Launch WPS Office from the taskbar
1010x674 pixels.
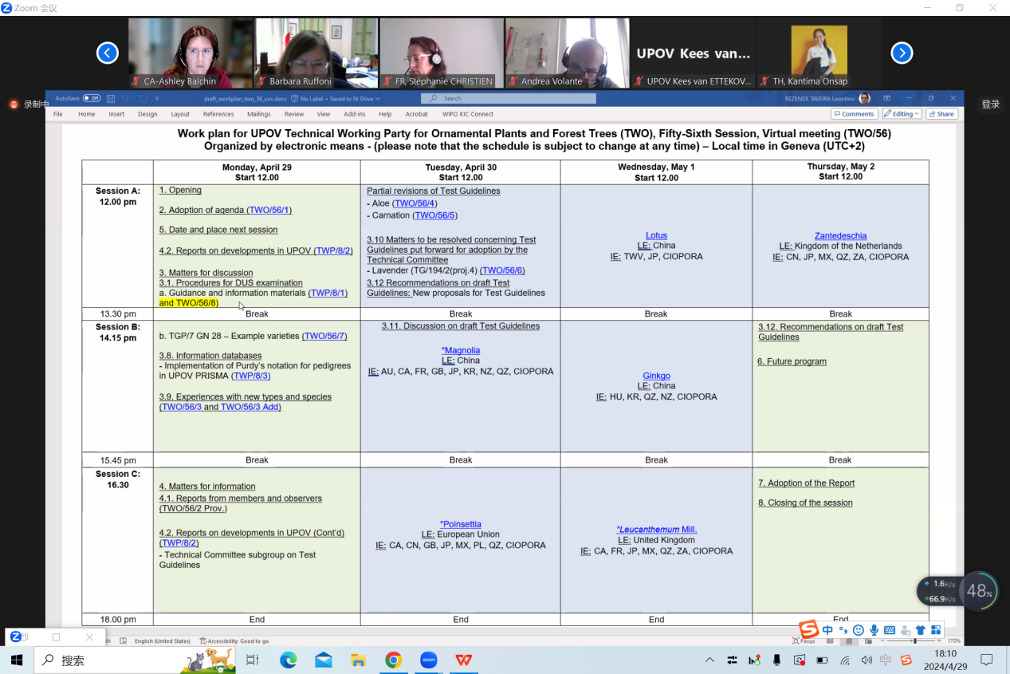pyautogui.click(x=463, y=660)
